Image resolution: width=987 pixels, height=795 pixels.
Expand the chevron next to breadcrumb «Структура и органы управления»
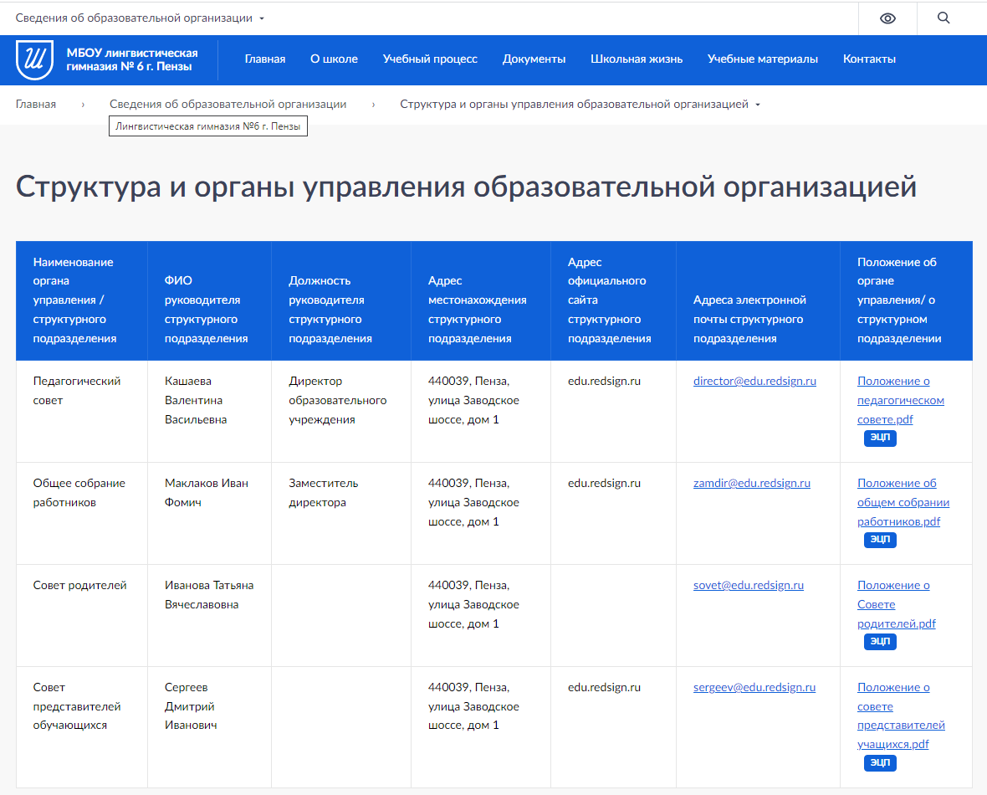click(757, 105)
